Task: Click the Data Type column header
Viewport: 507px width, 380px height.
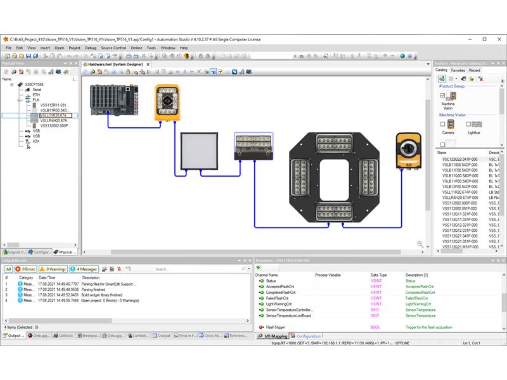Action: [378, 275]
